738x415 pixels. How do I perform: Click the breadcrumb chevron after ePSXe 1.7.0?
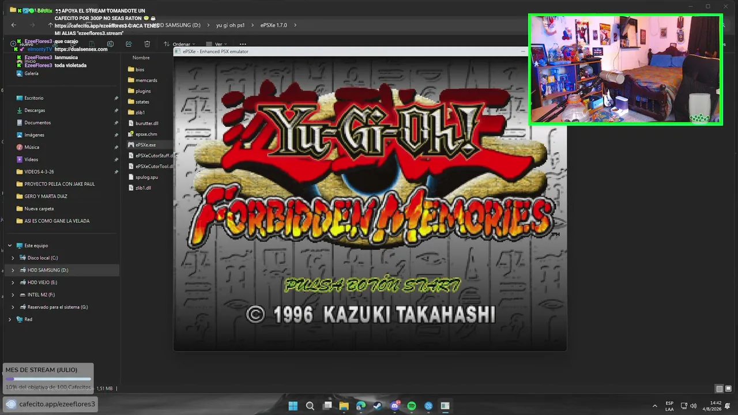click(x=295, y=25)
